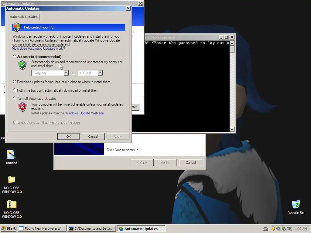311x233 pixels.
Task: Click OK in Automatic Updates dialog
Action: (68, 137)
